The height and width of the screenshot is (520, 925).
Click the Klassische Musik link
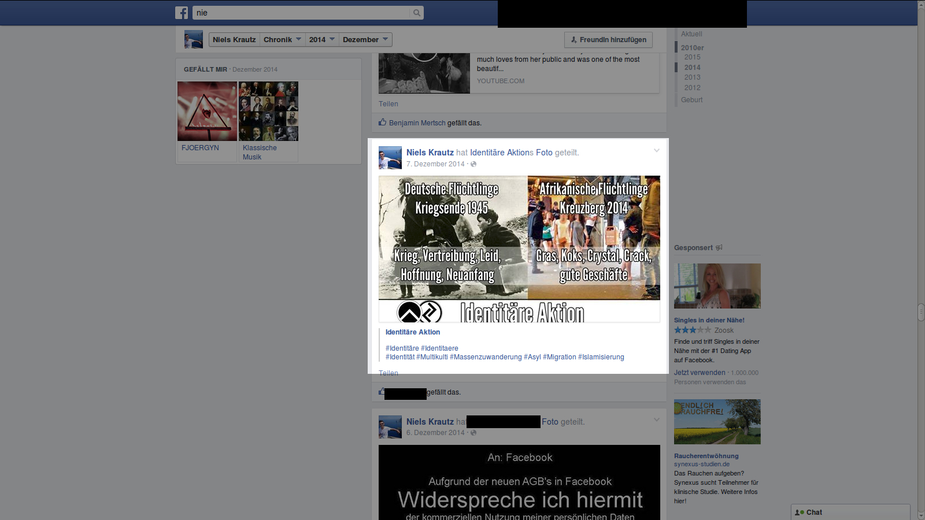[260, 153]
